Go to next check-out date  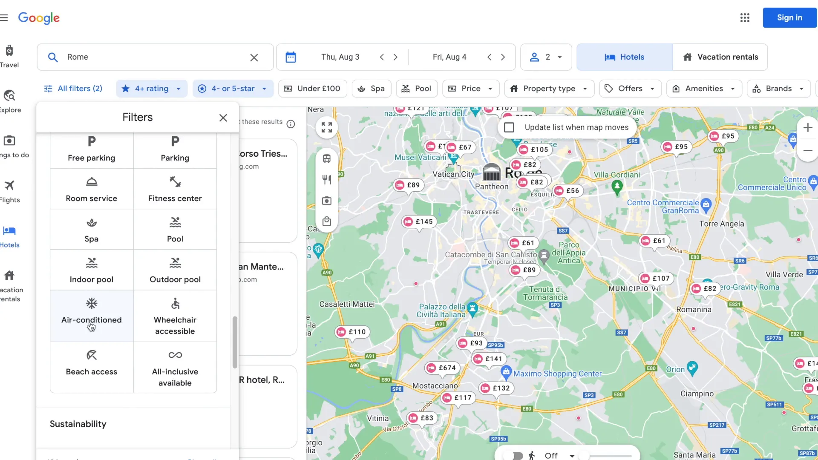tap(503, 57)
